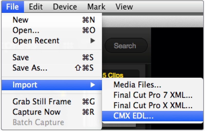
Task: Choose Final Cut Pro X XML... import
Action: click(x=153, y=106)
